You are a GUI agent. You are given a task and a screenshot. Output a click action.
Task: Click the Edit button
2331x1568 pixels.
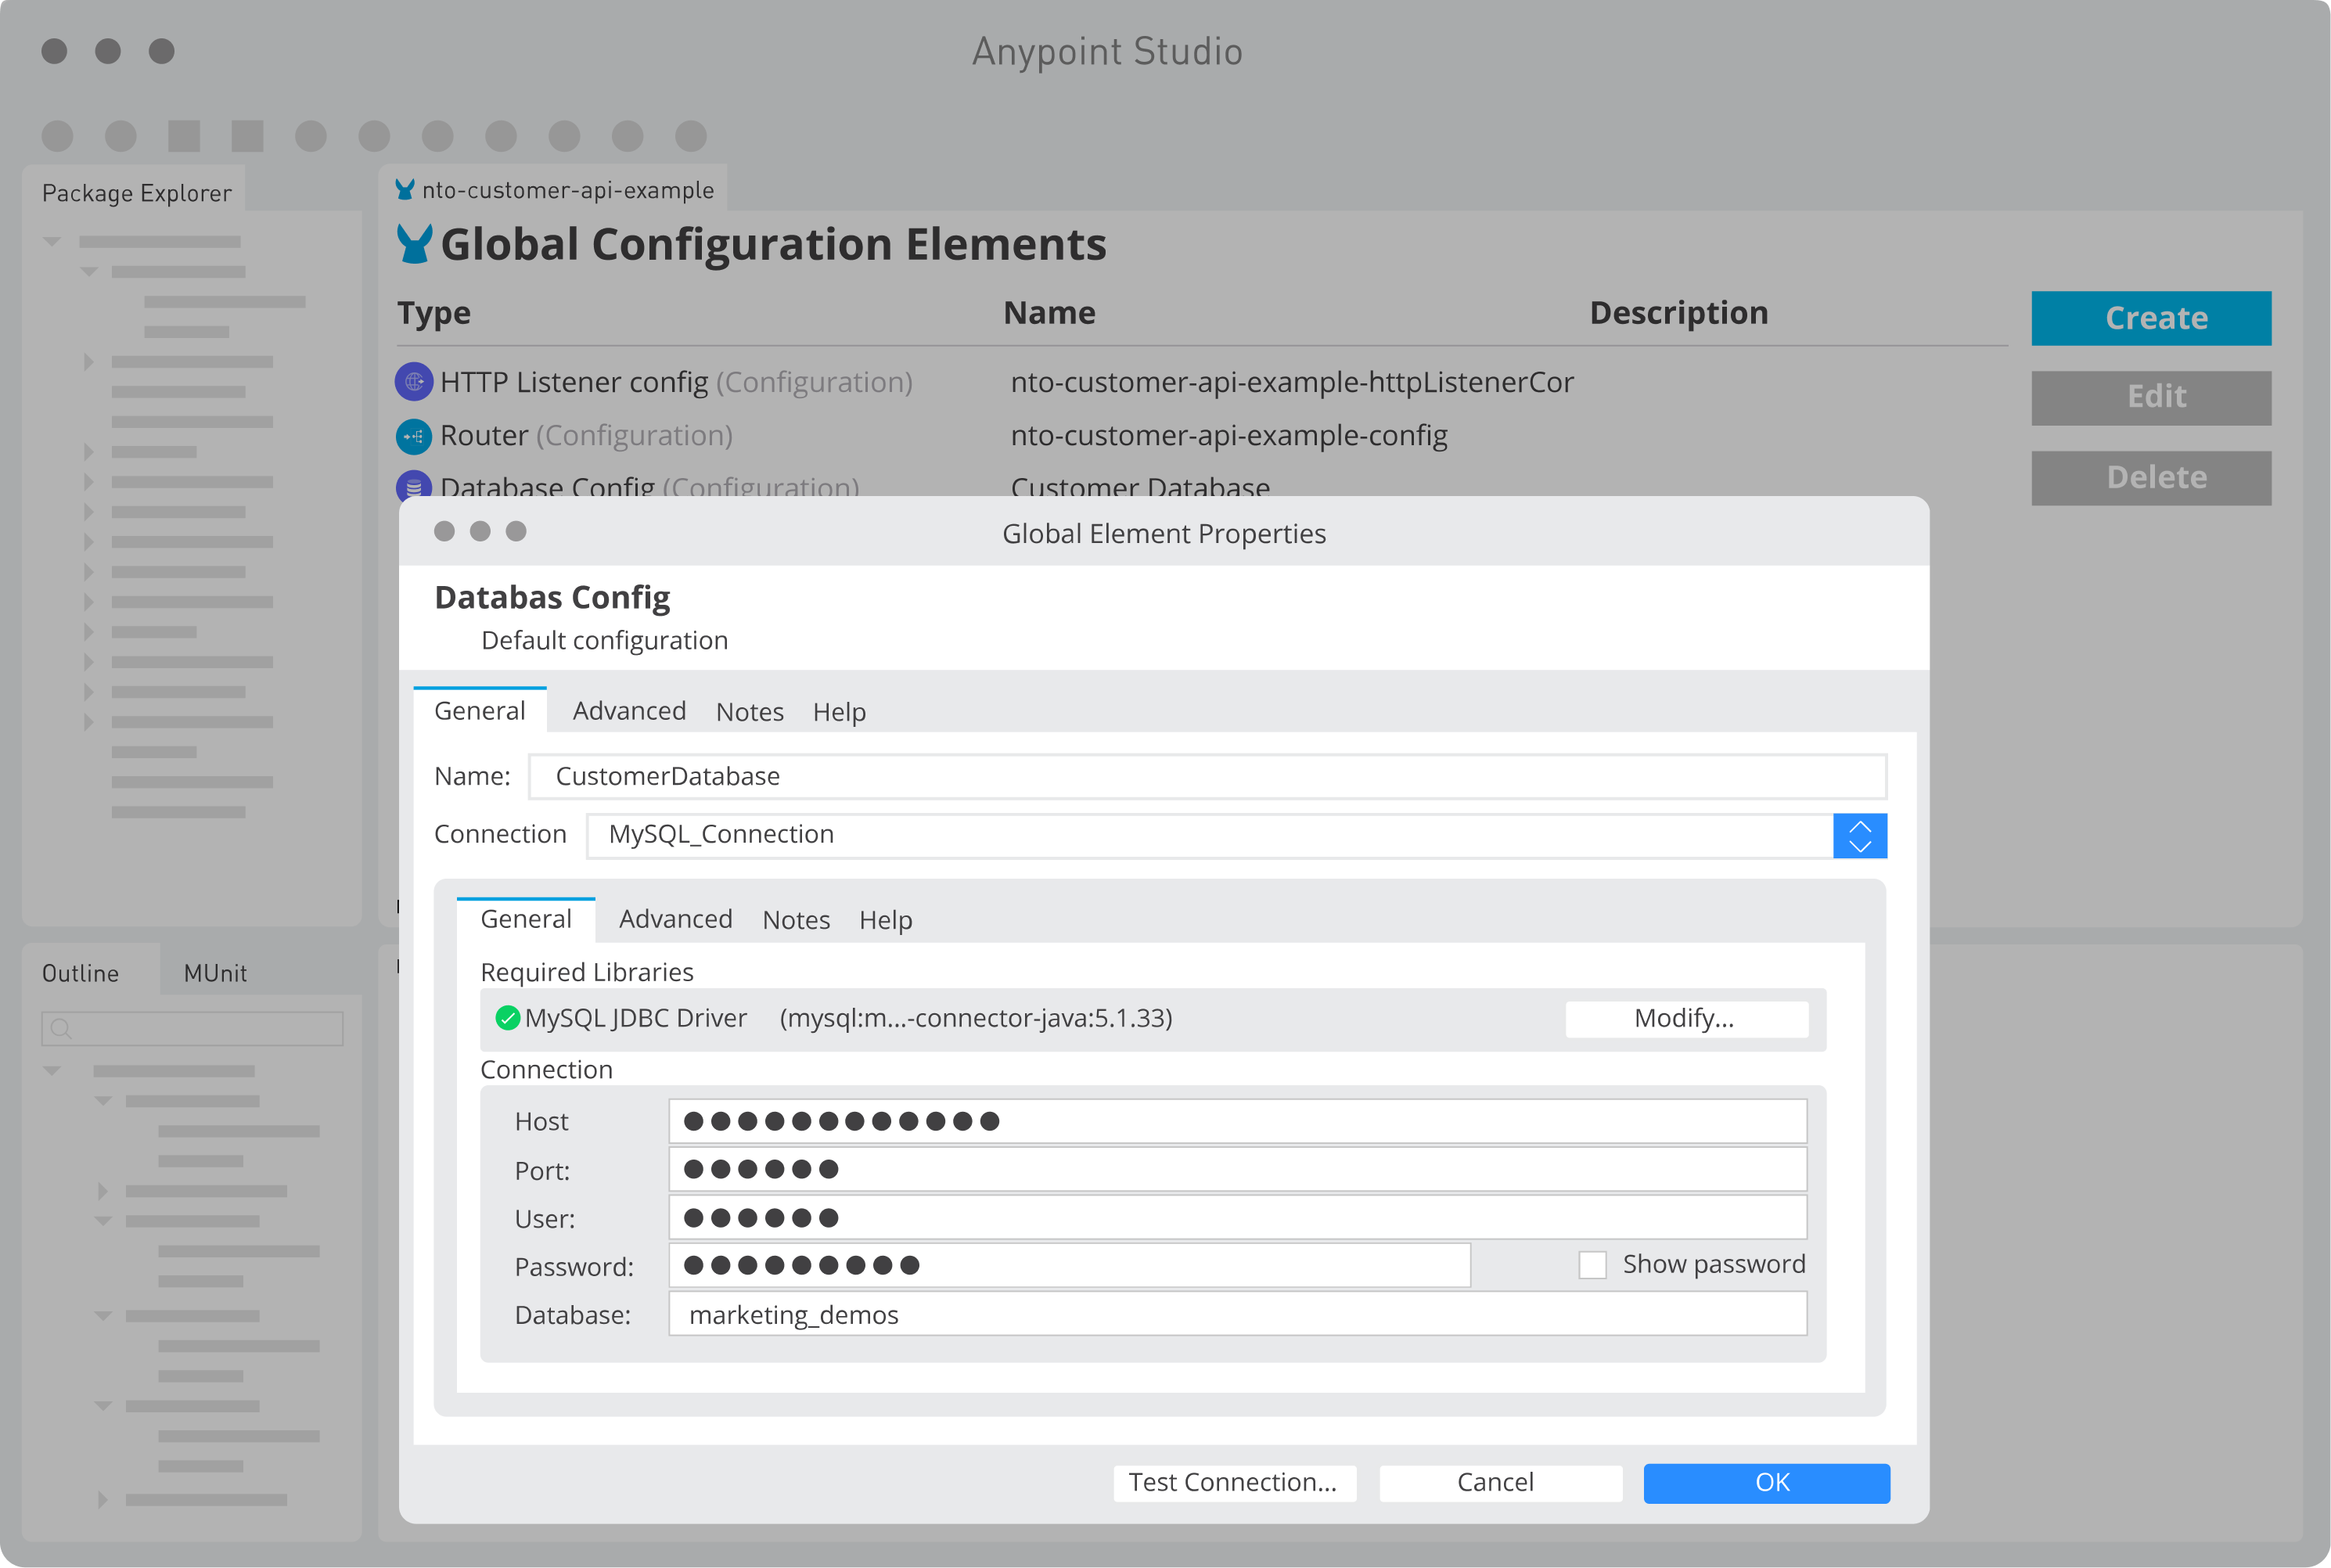point(2151,397)
